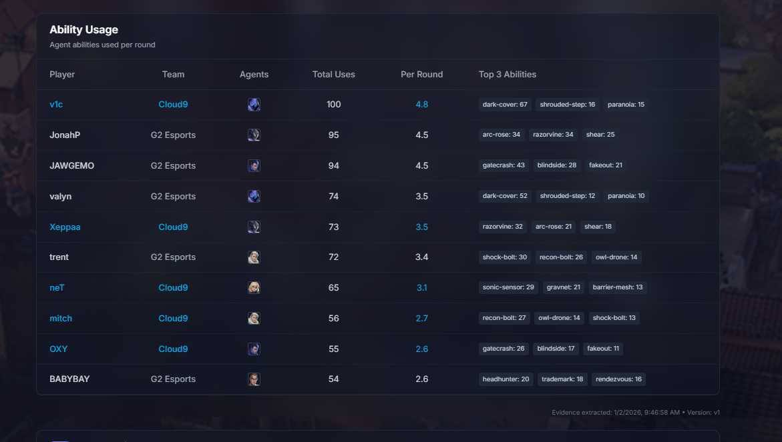Click the shrouded-step: 16 ability tag
Screen dimensions: 782x442
pos(568,105)
